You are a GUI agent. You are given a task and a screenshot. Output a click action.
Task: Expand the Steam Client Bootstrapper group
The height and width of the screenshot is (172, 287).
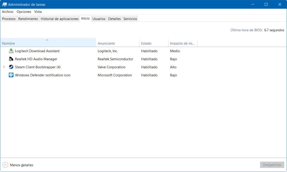coord(4,67)
